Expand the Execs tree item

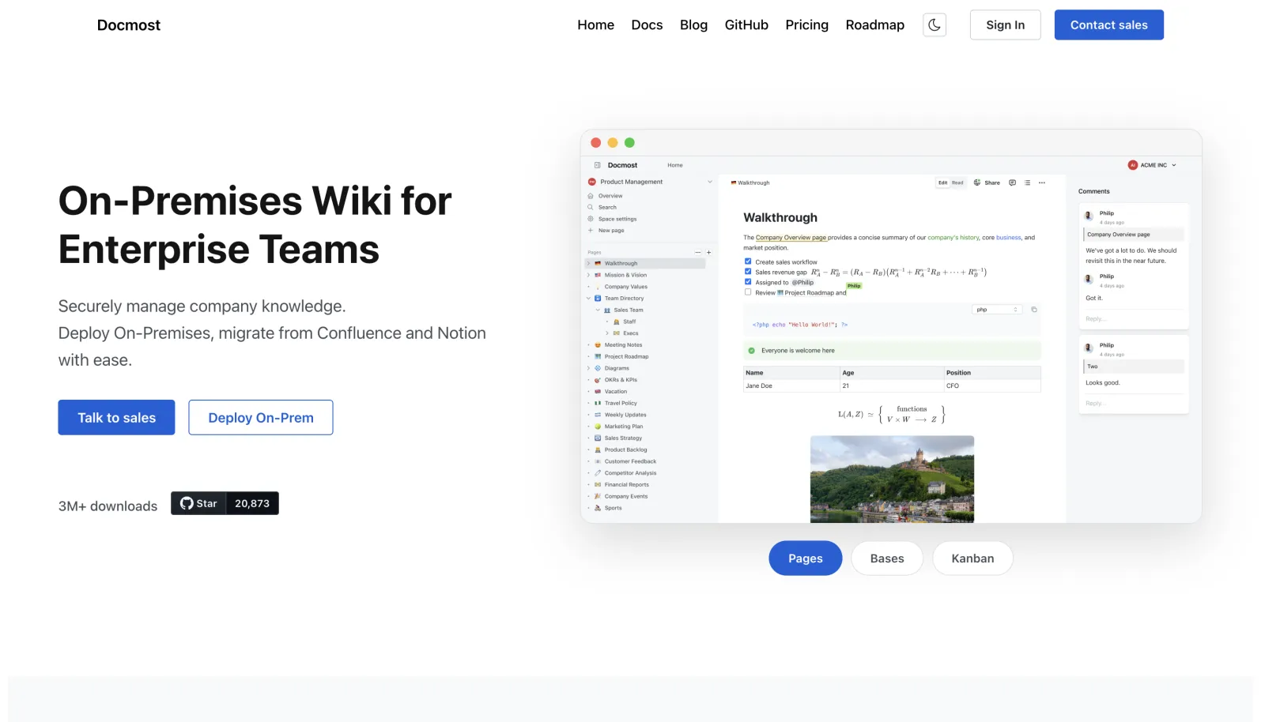point(607,333)
